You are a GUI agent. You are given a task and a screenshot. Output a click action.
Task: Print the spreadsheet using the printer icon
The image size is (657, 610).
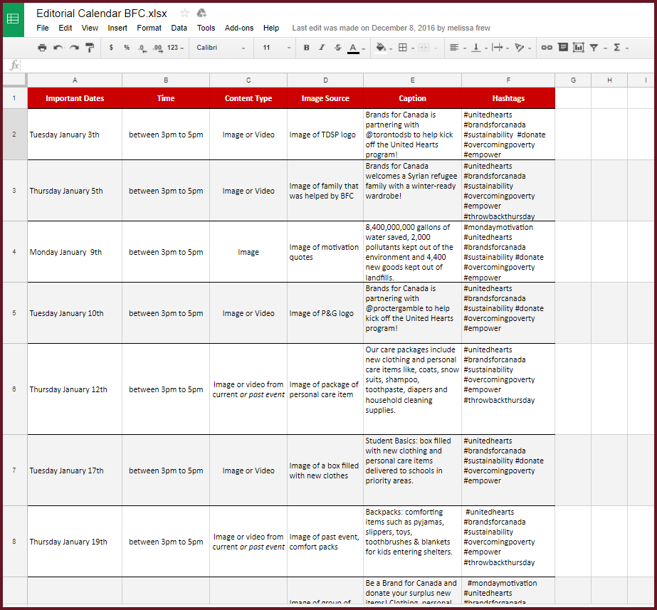tap(42, 48)
